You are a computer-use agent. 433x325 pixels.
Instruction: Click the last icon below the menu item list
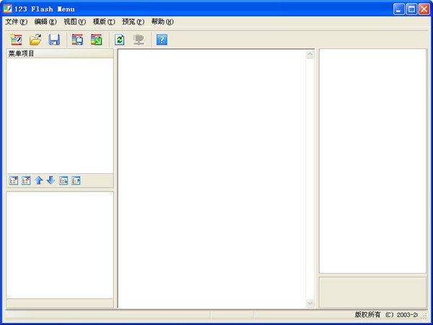point(76,181)
